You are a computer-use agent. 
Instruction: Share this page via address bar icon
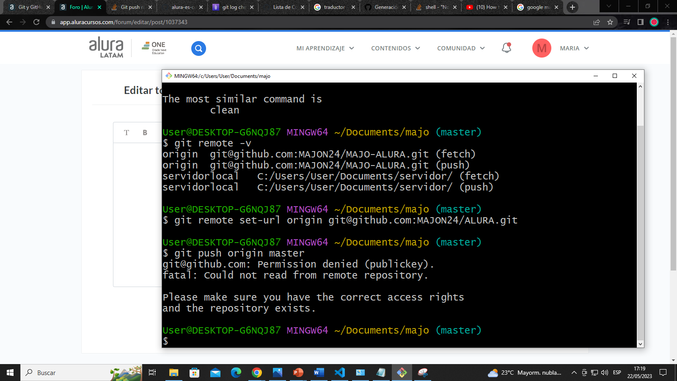[597, 22]
